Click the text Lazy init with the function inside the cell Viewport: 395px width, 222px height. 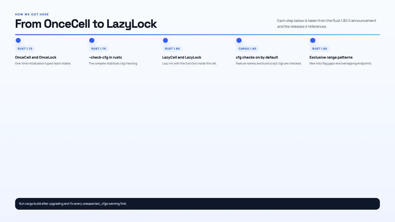189,64
